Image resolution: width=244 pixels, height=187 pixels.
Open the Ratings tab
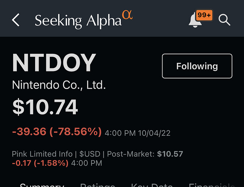98,185
